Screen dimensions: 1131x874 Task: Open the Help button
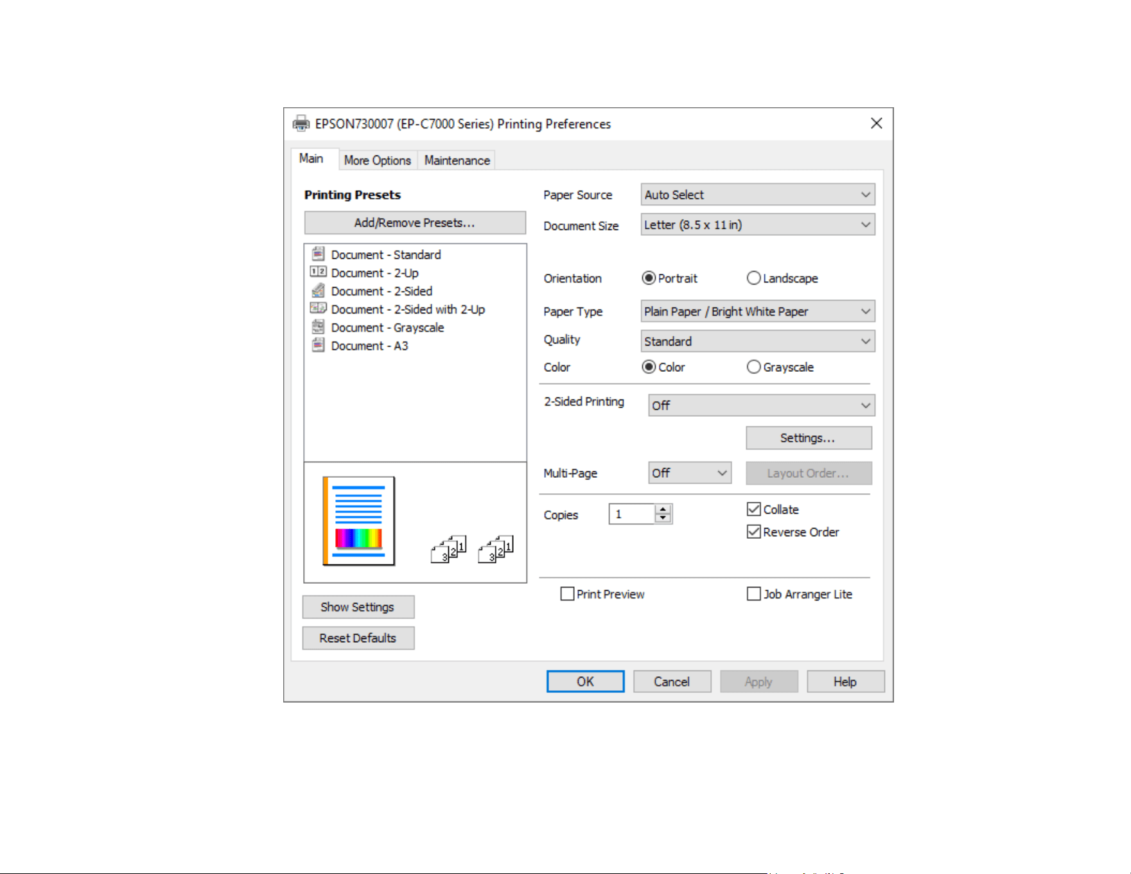point(845,682)
